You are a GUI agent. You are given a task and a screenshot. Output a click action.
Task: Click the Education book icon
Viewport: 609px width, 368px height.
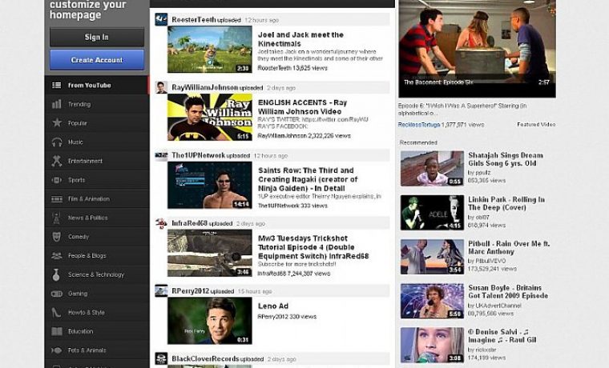coord(57,331)
